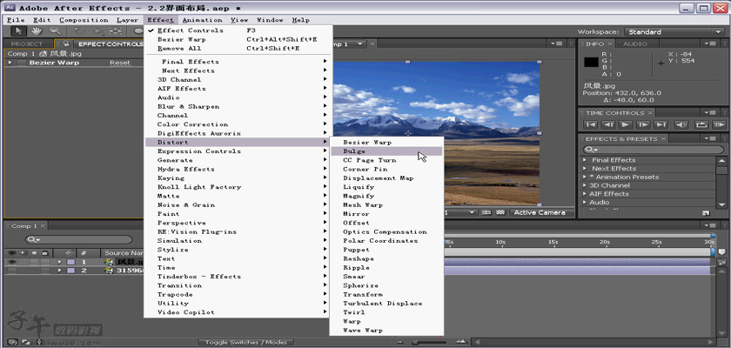This screenshot has height=348, width=731.
Task: Click the color label swatch of layer 1
Action: pos(70,262)
